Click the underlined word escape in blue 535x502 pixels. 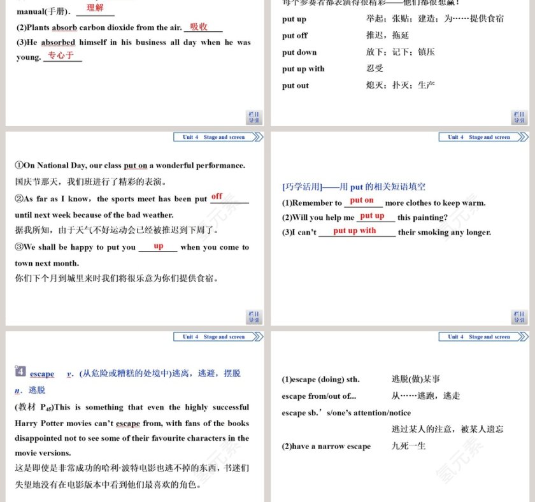tap(41, 373)
